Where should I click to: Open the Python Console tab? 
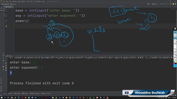(x=46, y=94)
